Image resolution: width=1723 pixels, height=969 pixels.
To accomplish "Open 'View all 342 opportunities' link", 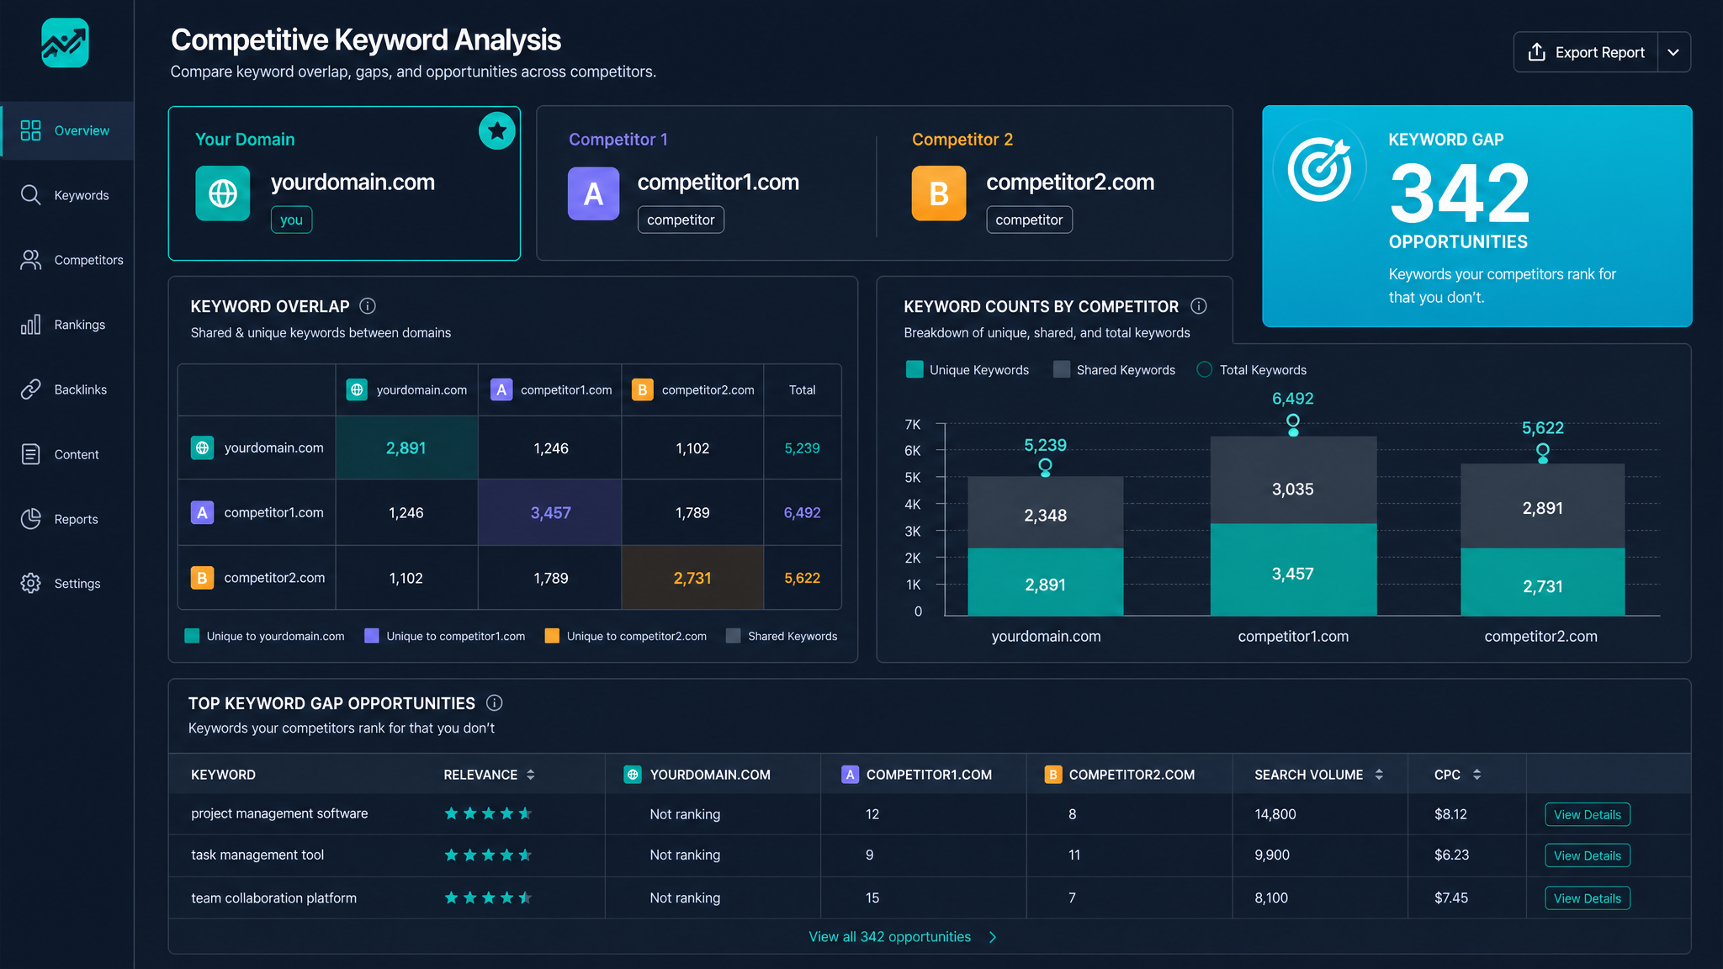I will click(903, 937).
